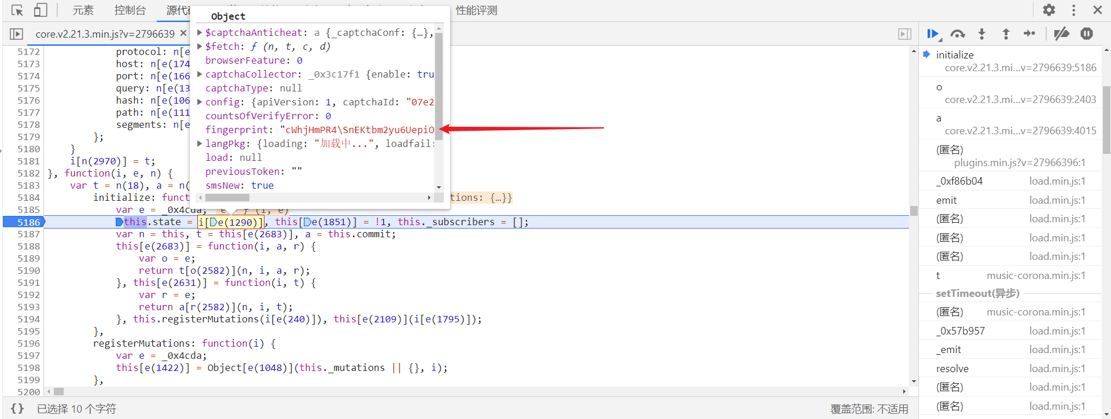Close the DevTools panel

[x=1097, y=10]
